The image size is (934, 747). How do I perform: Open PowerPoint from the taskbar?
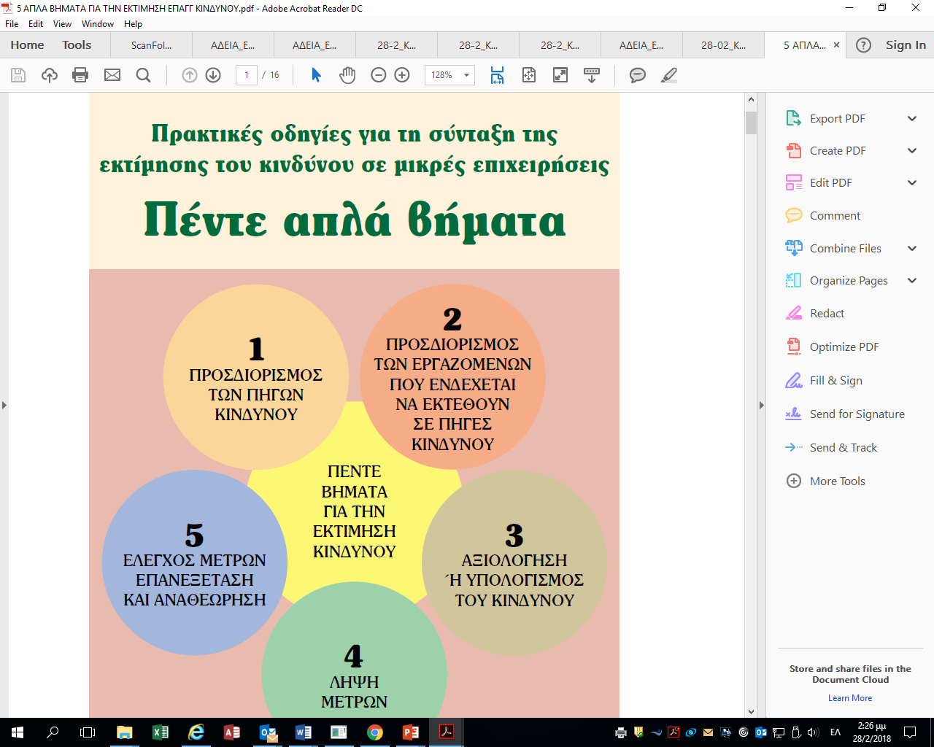411,732
